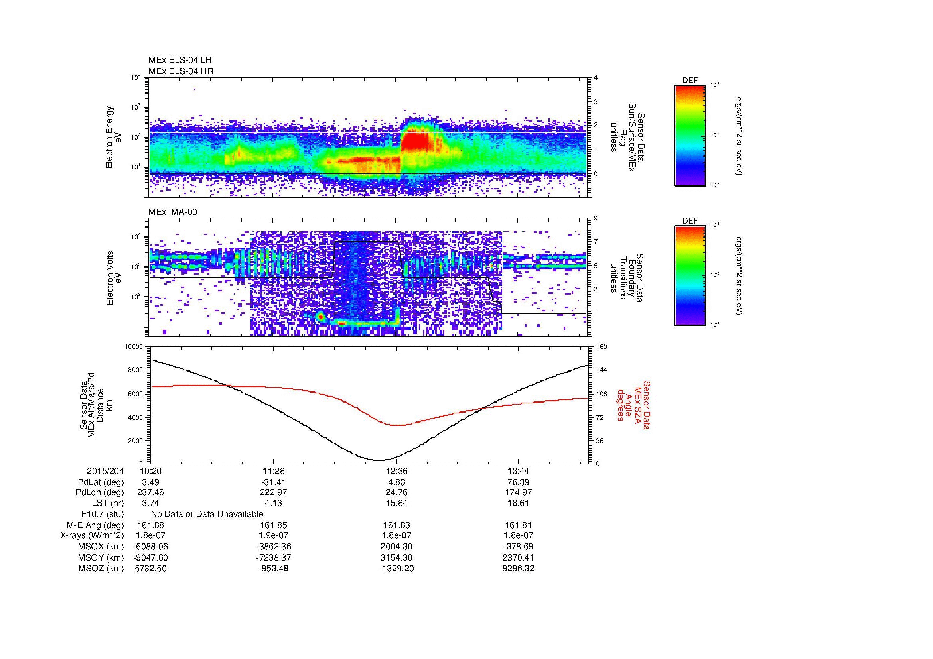The width and height of the screenshot is (933, 659).
Task: Click the 'F10.7 (sfu)' row label
Action: click(x=103, y=514)
